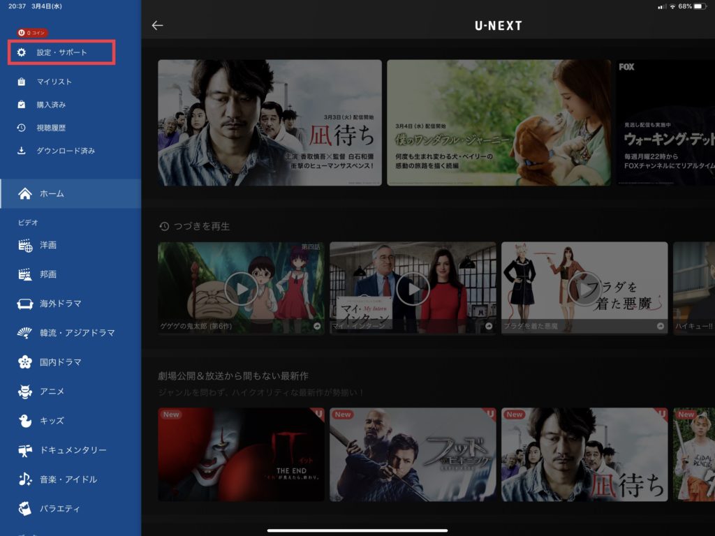Play プラダを着た悪魔 continue-watching video
This screenshot has height=536, width=715.
[x=584, y=289]
